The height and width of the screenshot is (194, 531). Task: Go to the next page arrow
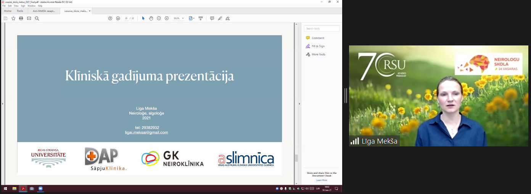pyautogui.click(x=118, y=18)
